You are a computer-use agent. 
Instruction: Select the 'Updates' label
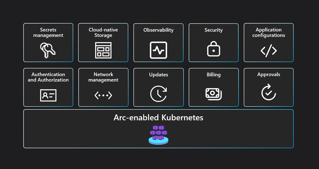(158, 75)
